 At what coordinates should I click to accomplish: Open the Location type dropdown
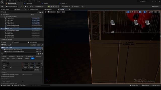(6, 63)
